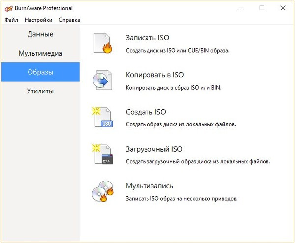Open the Настройки menu
The height and width of the screenshot is (243, 295).
click(x=38, y=20)
